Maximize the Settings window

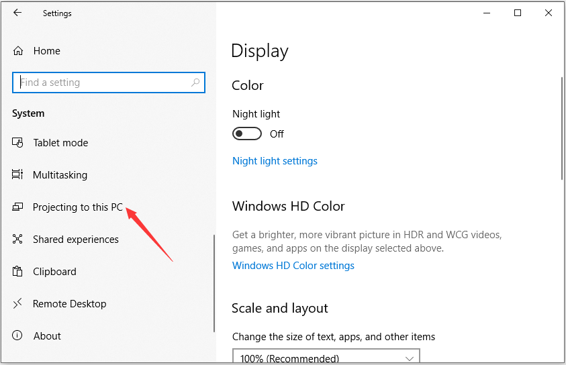(518, 13)
